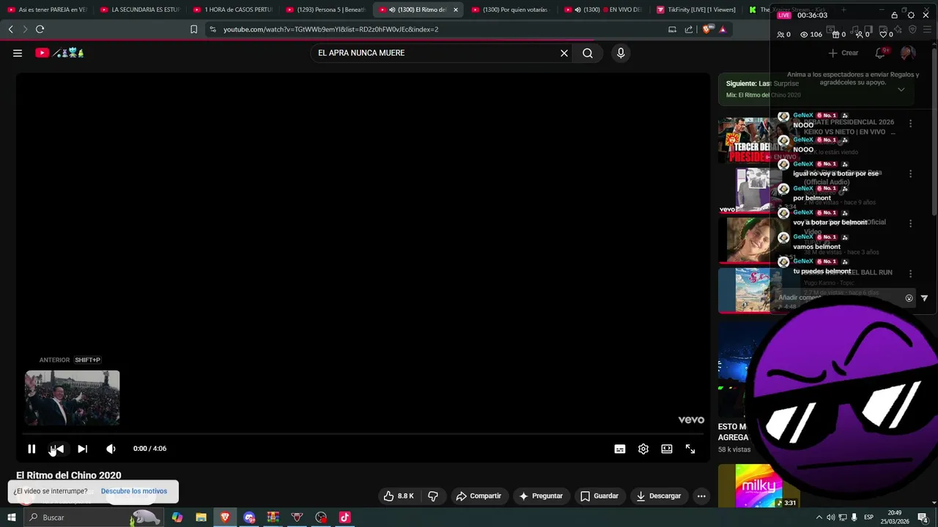Click previous video thumbnail preview
This screenshot has width=938, height=527.
point(73,398)
